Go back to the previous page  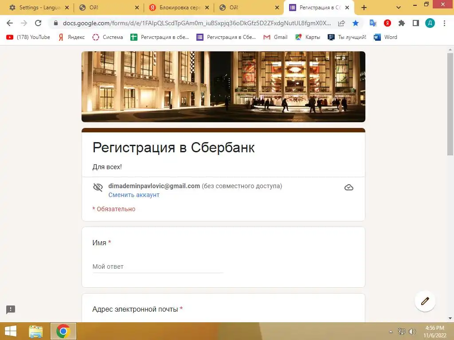(10, 23)
